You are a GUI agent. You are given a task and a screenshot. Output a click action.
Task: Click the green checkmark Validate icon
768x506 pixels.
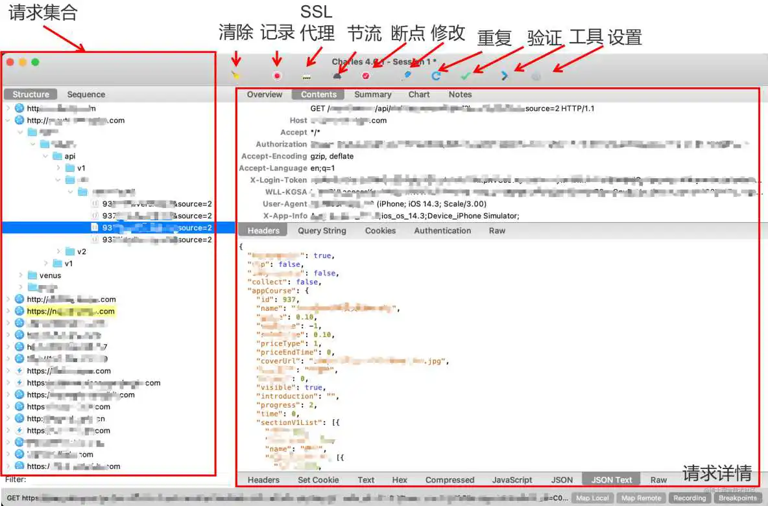point(465,76)
